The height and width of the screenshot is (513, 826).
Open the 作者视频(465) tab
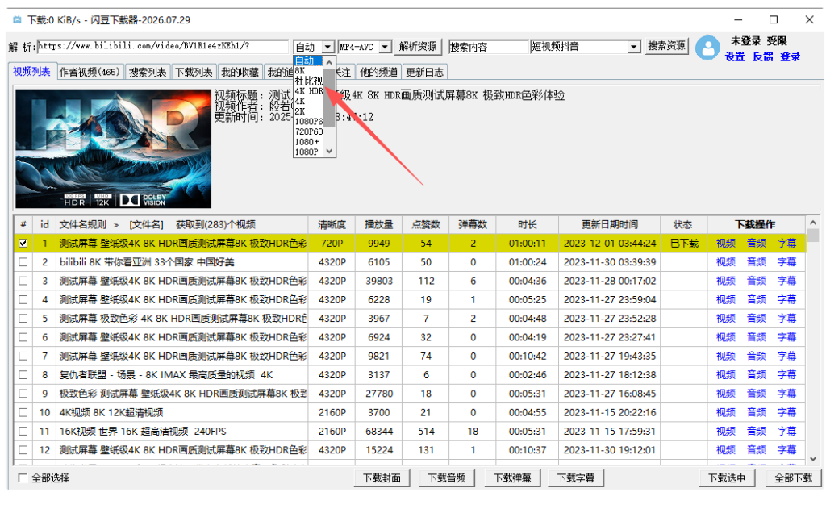90,72
